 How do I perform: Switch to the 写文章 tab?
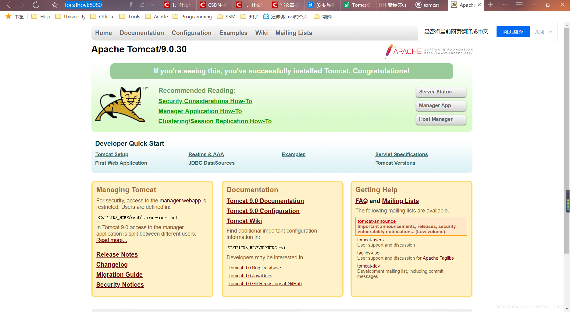coord(287,5)
